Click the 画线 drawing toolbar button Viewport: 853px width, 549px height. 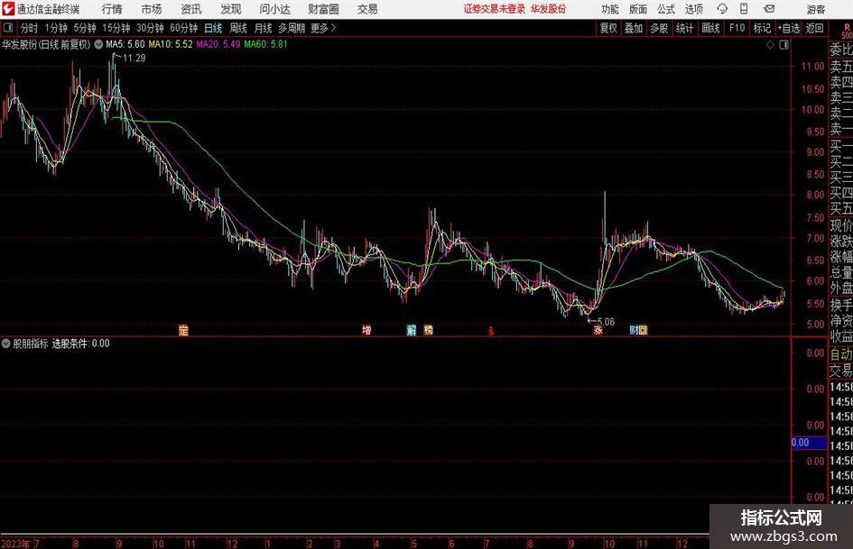710,28
